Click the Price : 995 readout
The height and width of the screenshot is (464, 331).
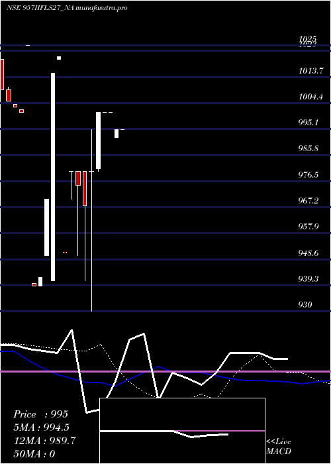pos(40,414)
